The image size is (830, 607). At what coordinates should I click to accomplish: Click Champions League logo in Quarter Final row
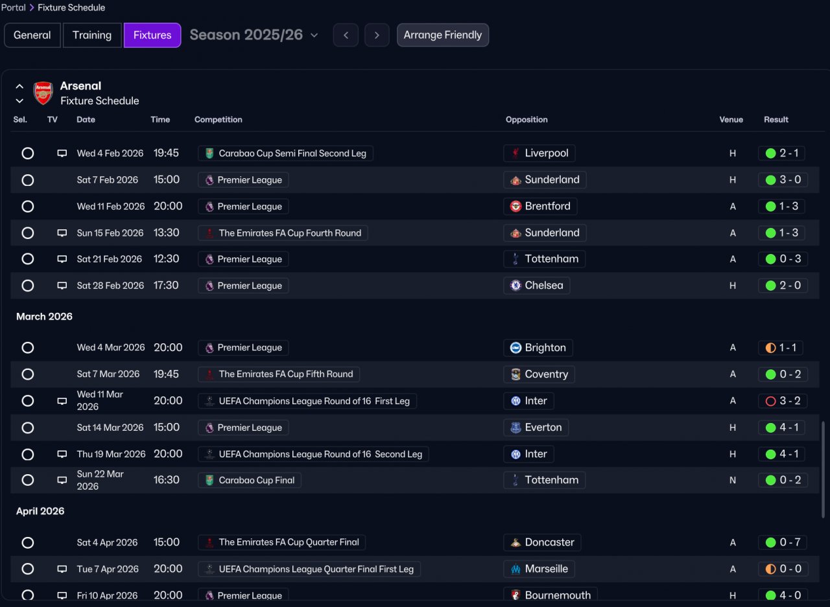[209, 569]
